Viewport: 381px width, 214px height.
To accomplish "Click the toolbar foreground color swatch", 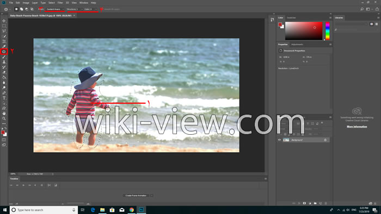I will (x=3, y=132).
